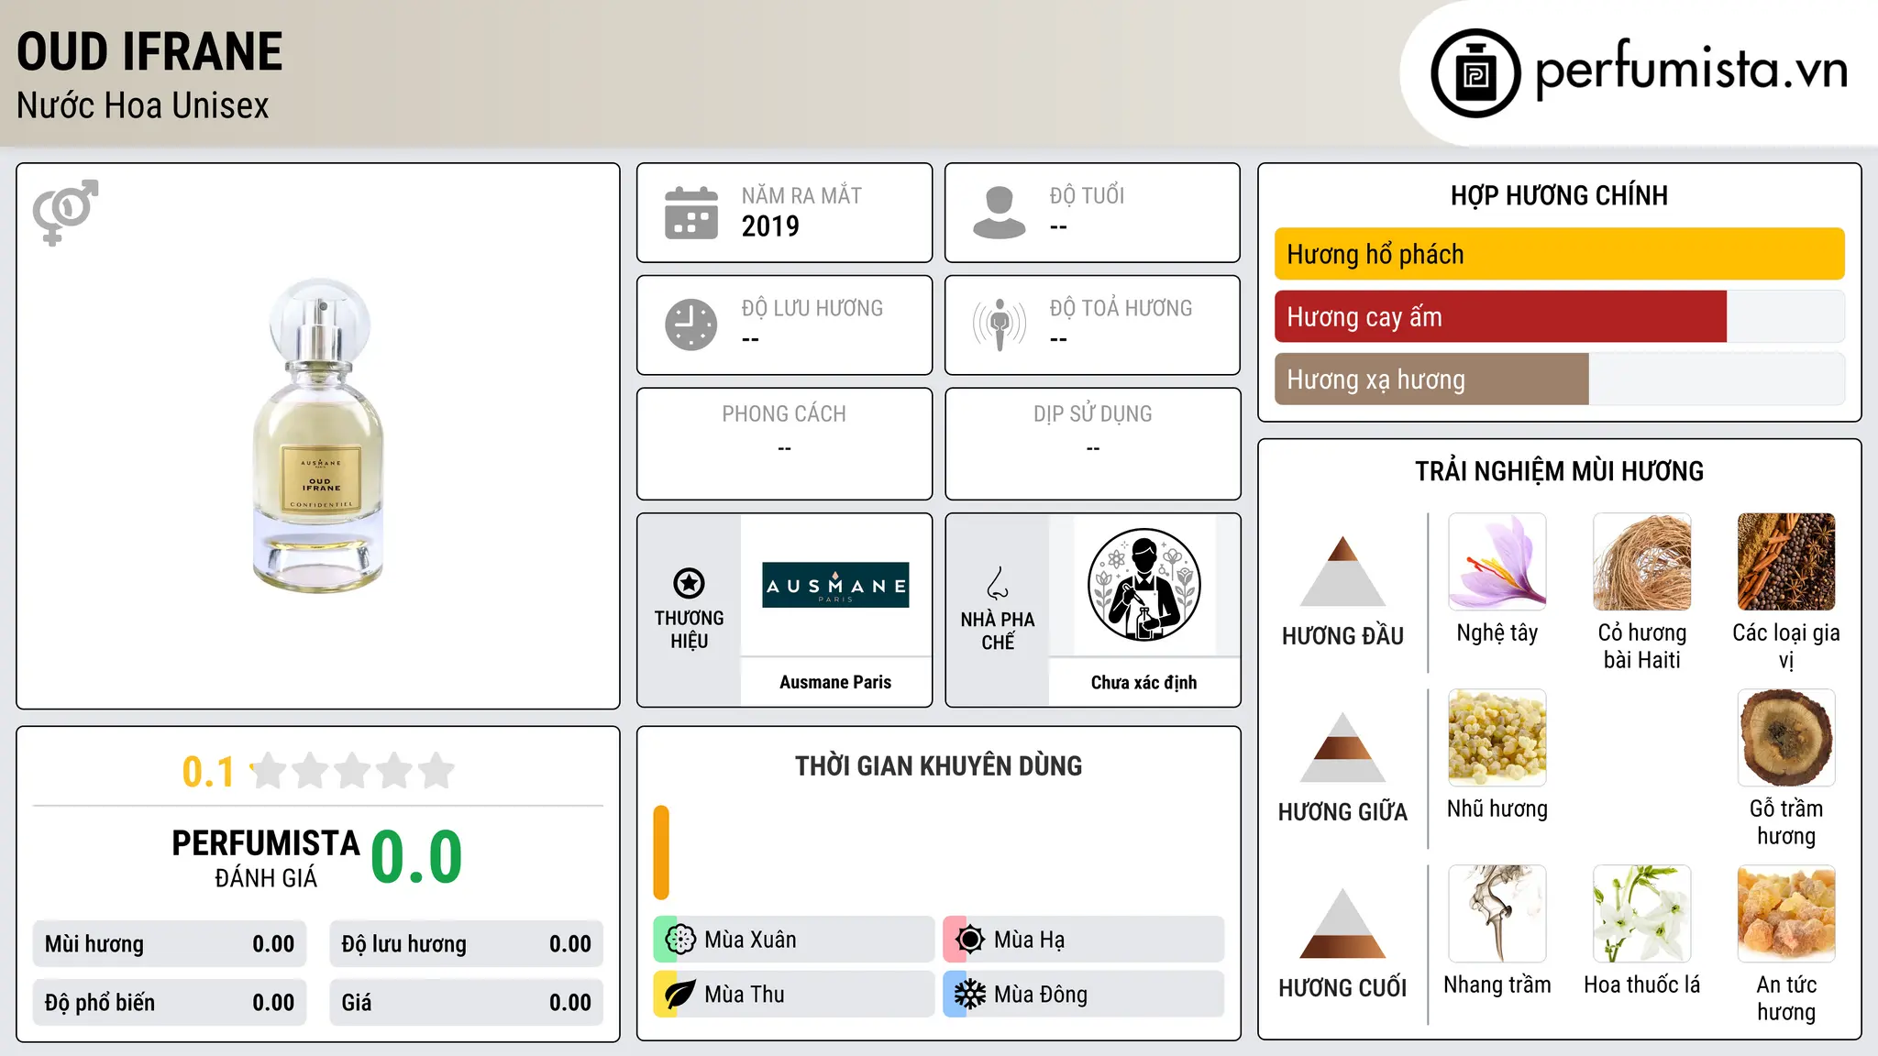Click the calendar icon beside Năm ra mắt
The height and width of the screenshot is (1056, 1878).
coord(691,213)
